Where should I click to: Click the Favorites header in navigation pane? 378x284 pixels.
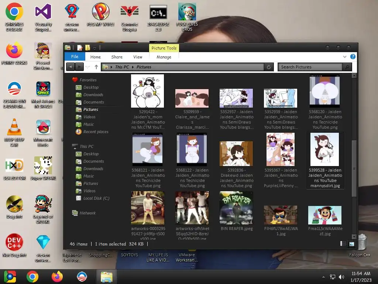point(88,80)
